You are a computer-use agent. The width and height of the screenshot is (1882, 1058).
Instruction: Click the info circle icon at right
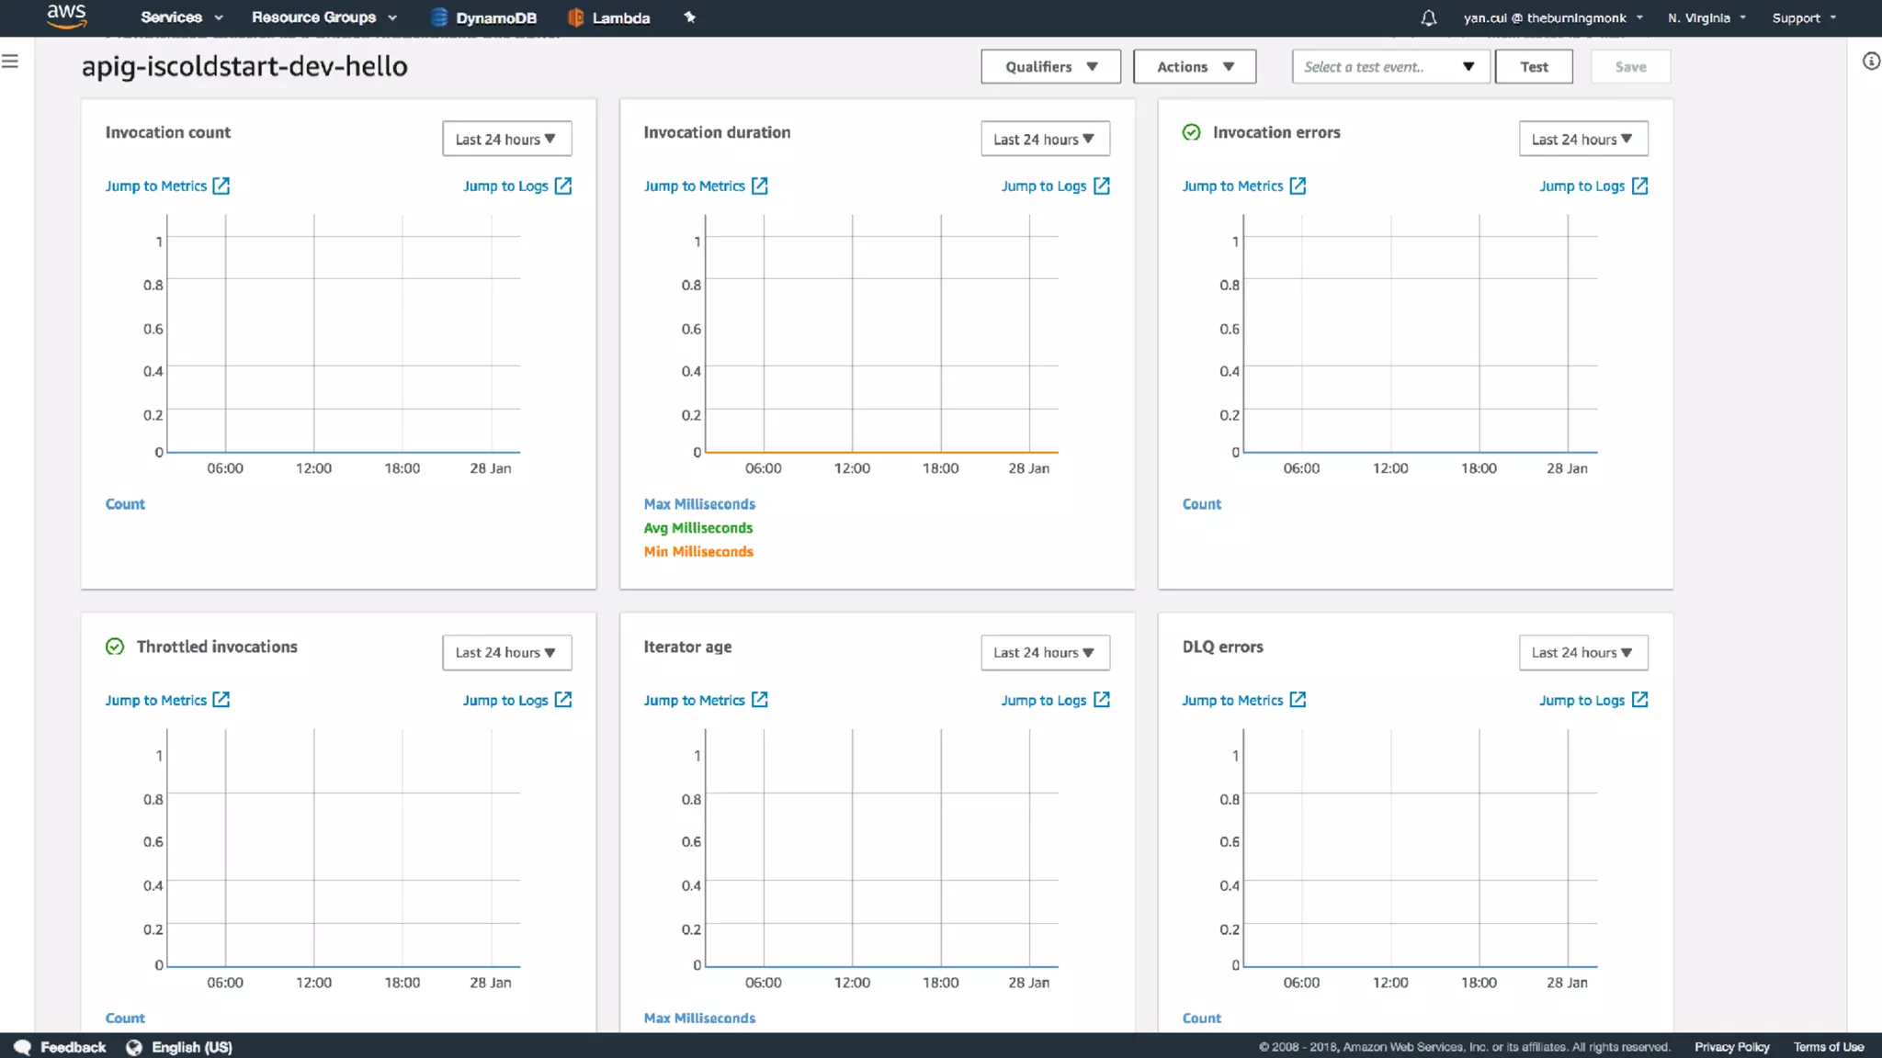(x=1870, y=62)
